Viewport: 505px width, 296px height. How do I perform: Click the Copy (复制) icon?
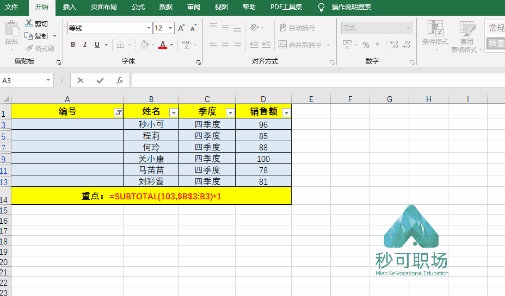click(x=29, y=36)
